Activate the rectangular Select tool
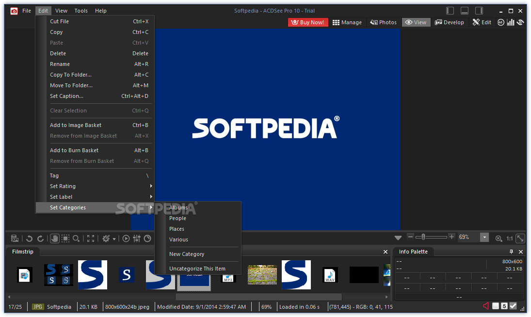The height and width of the screenshot is (317, 531). [x=65, y=238]
